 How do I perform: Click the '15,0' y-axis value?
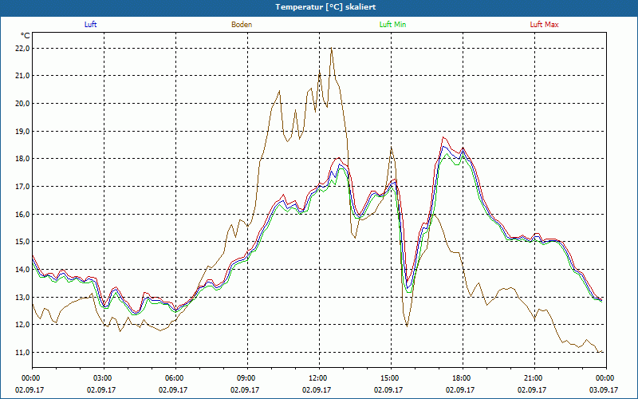point(23,242)
